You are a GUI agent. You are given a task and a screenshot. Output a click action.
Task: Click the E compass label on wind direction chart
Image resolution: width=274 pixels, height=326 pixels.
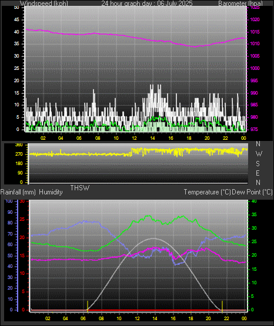[x=258, y=173]
